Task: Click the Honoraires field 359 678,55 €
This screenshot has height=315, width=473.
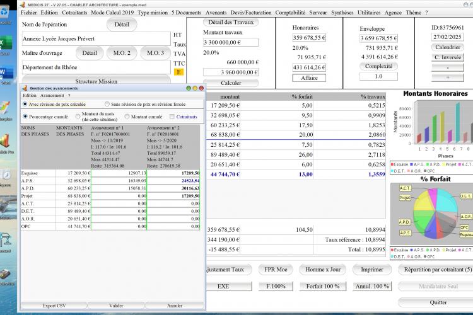Action: [309, 38]
